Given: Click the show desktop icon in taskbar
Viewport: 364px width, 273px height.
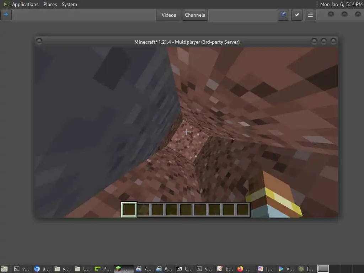Looking at the screenshot, I should 4,269.
